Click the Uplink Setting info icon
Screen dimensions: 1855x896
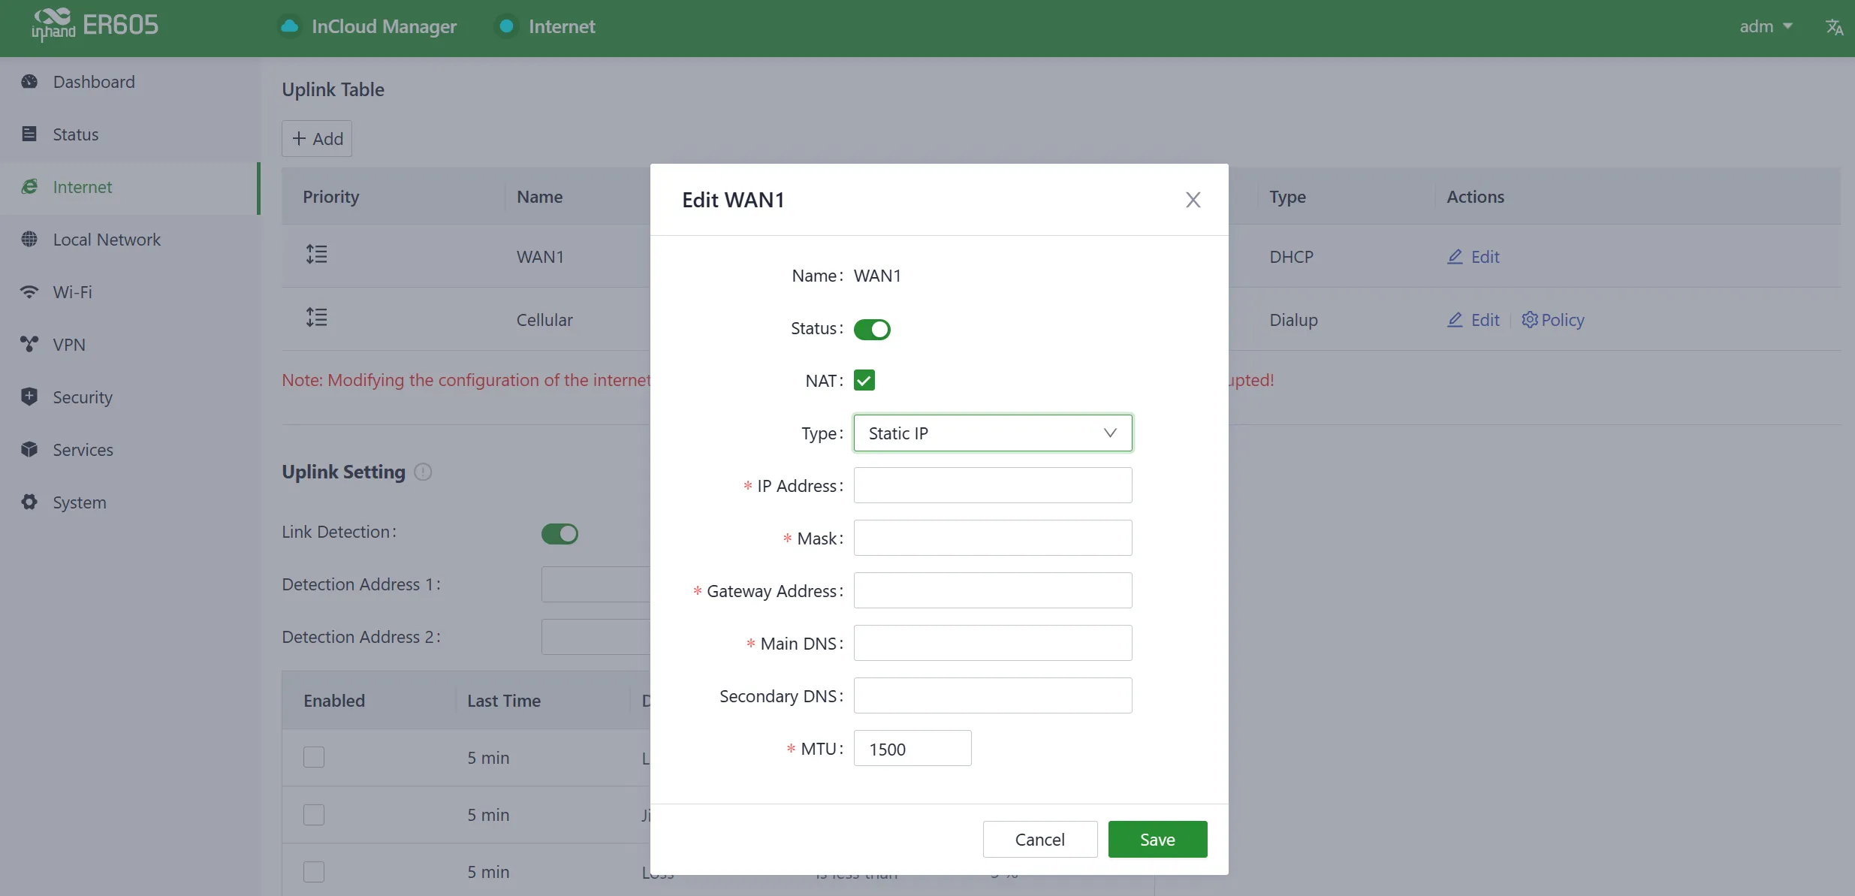(x=423, y=472)
